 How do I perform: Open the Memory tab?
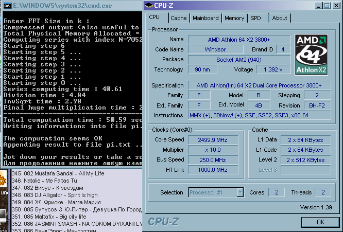coord(234,18)
